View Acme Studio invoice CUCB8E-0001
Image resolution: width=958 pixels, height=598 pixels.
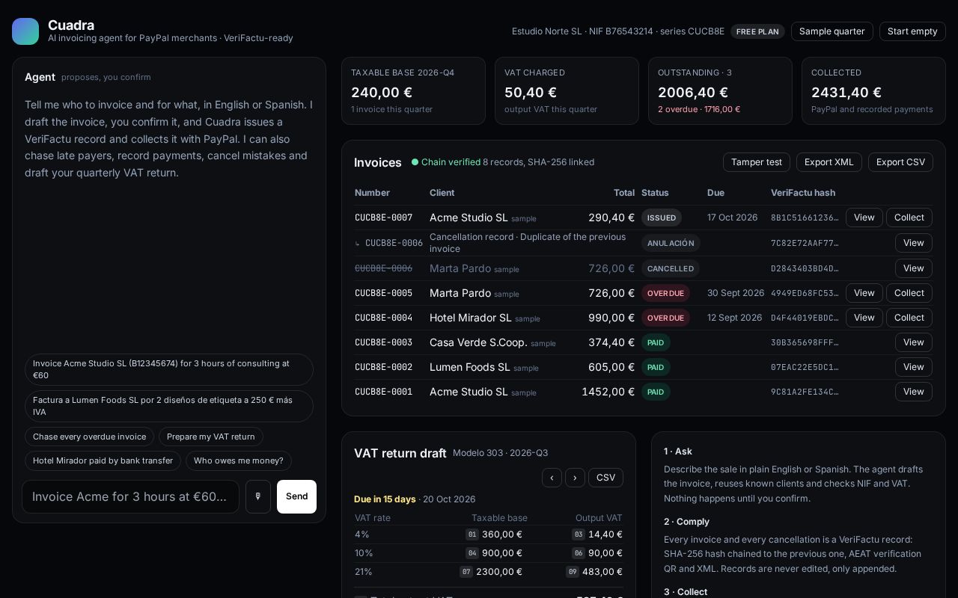(913, 392)
